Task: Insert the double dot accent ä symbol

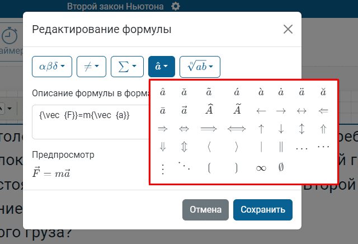Action: [x=302, y=92]
